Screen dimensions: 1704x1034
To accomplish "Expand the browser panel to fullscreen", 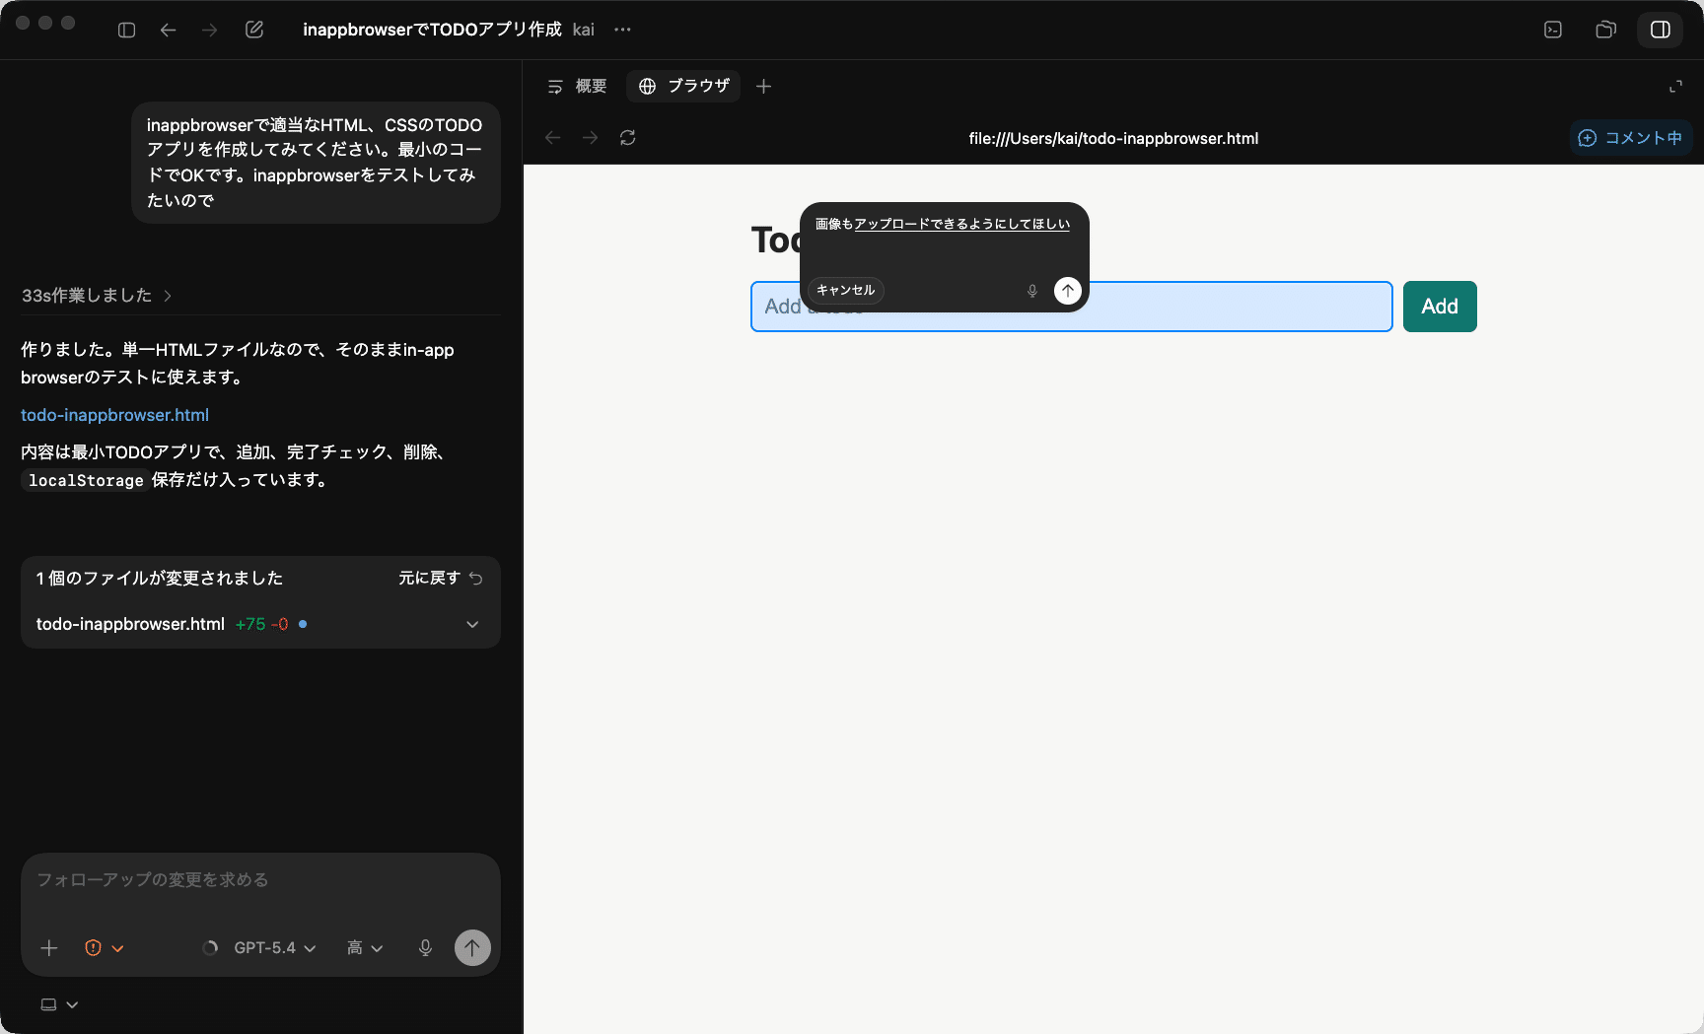I will coord(1675,87).
